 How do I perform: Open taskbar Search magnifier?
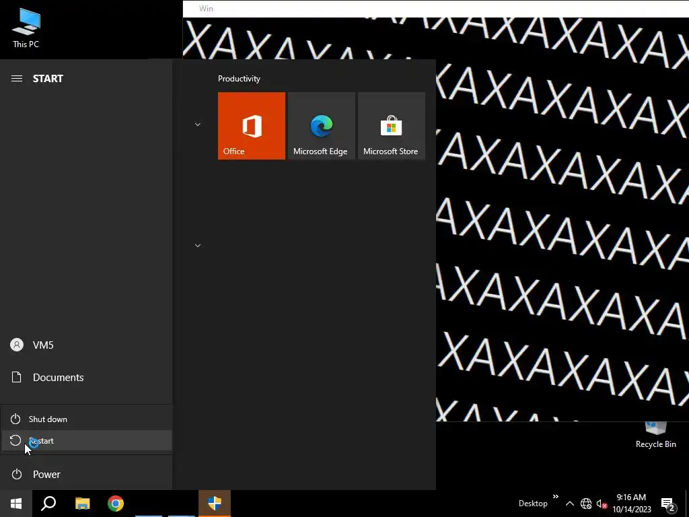click(x=48, y=504)
